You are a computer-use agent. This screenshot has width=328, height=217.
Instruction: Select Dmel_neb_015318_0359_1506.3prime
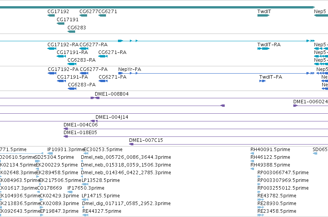(126, 165)
